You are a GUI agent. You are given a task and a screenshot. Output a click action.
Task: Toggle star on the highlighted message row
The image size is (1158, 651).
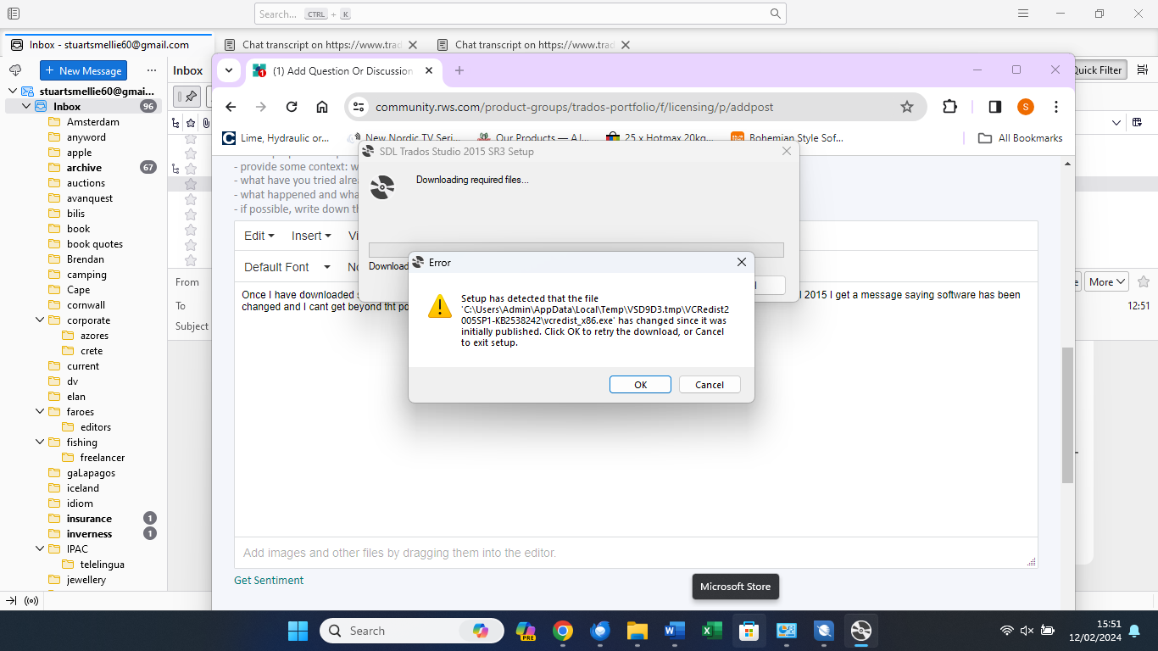pyautogui.click(x=191, y=184)
